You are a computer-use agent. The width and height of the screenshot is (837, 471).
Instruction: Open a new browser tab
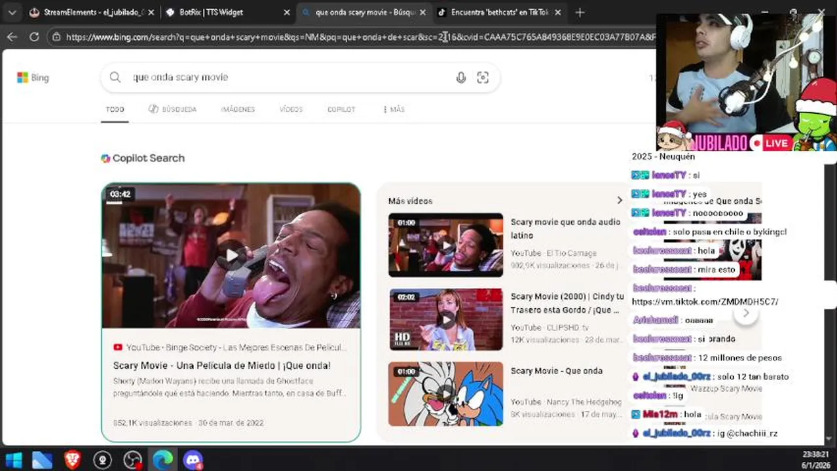pyautogui.click(x=580, y=12)
